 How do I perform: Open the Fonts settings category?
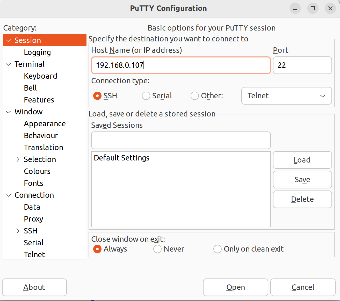click(x=33, y=183)
